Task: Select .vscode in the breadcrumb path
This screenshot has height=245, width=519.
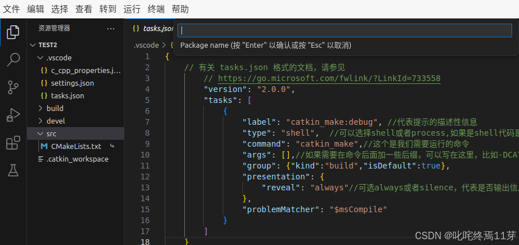Action: 146,45
